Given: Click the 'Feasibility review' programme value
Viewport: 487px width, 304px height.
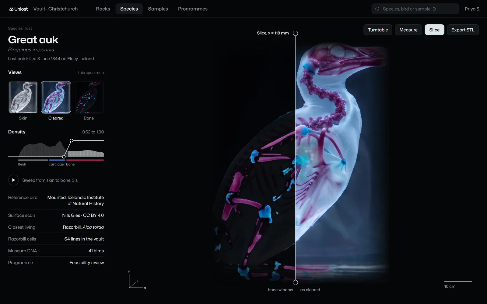Looking at the screenshot, I should coord(87,263).
